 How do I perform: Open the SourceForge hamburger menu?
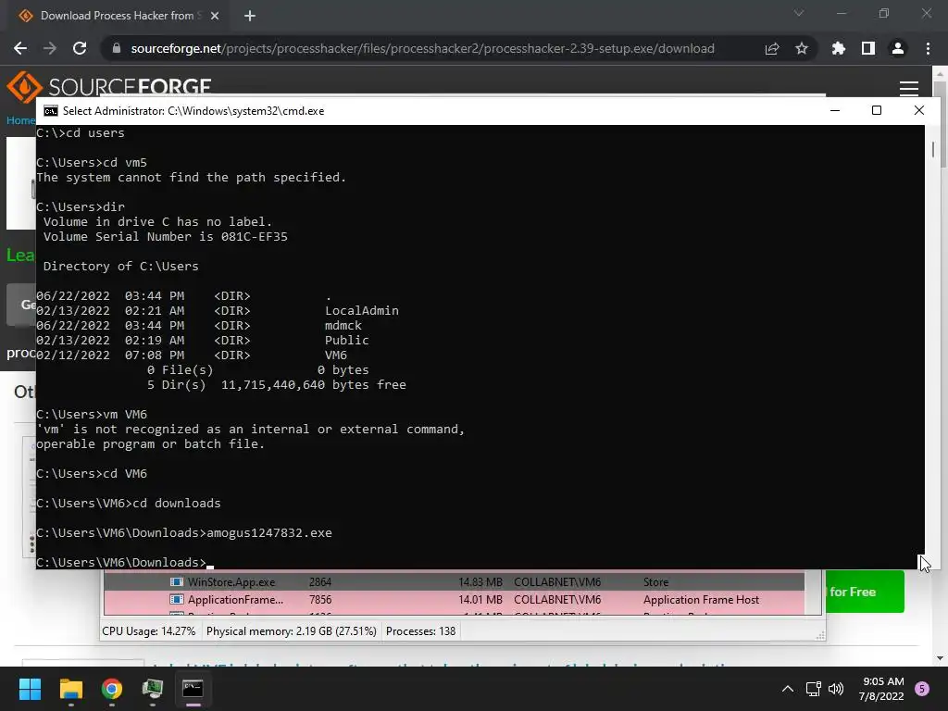[909, 88]
